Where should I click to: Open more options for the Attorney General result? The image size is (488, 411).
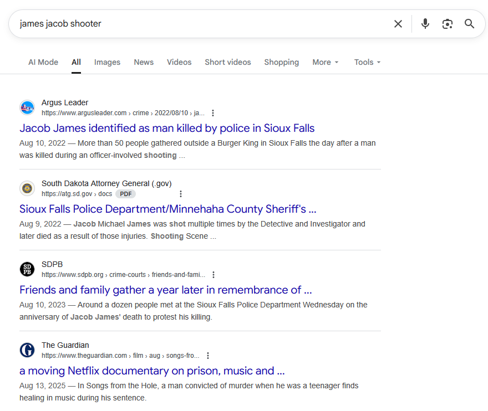pyautogui.click(x=181, y=194)
